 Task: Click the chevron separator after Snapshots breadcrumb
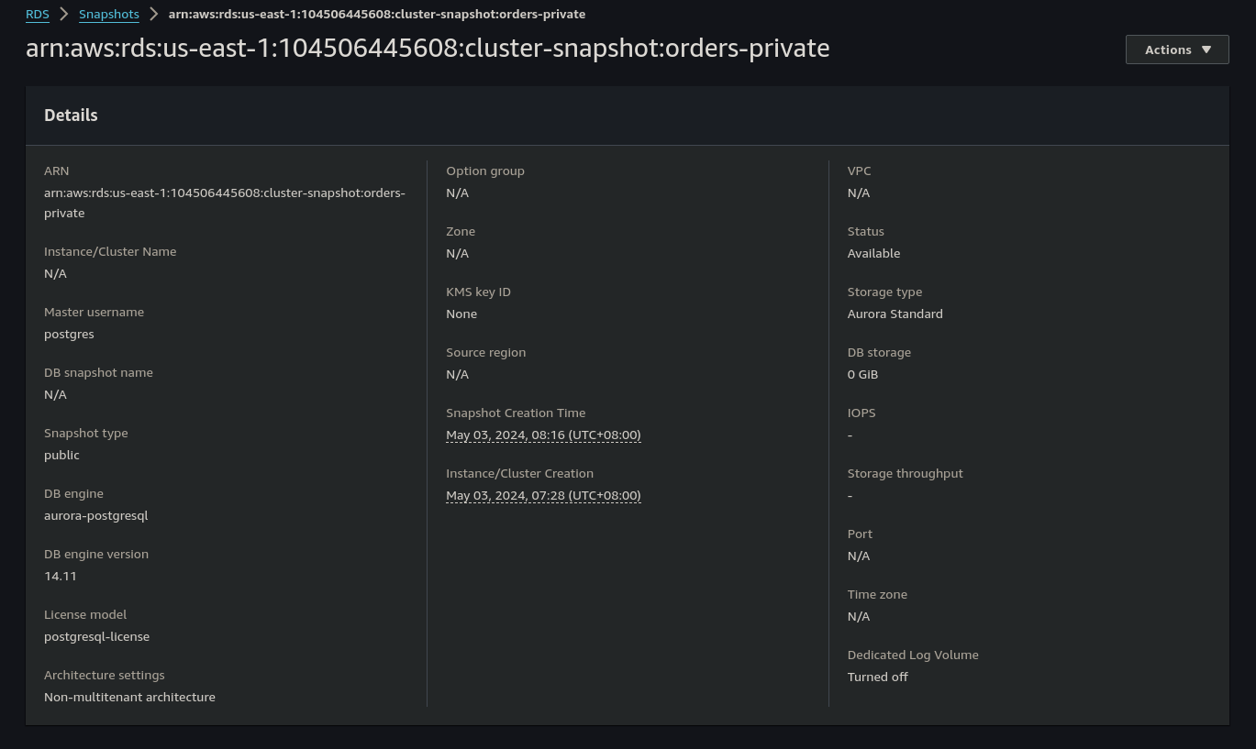tap(154, 15)
